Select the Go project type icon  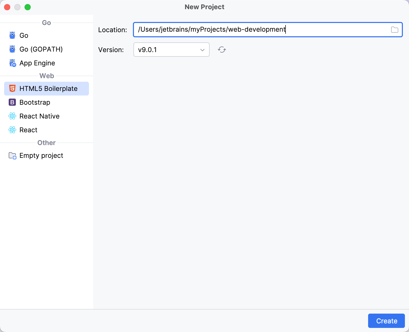click(12, 35)
